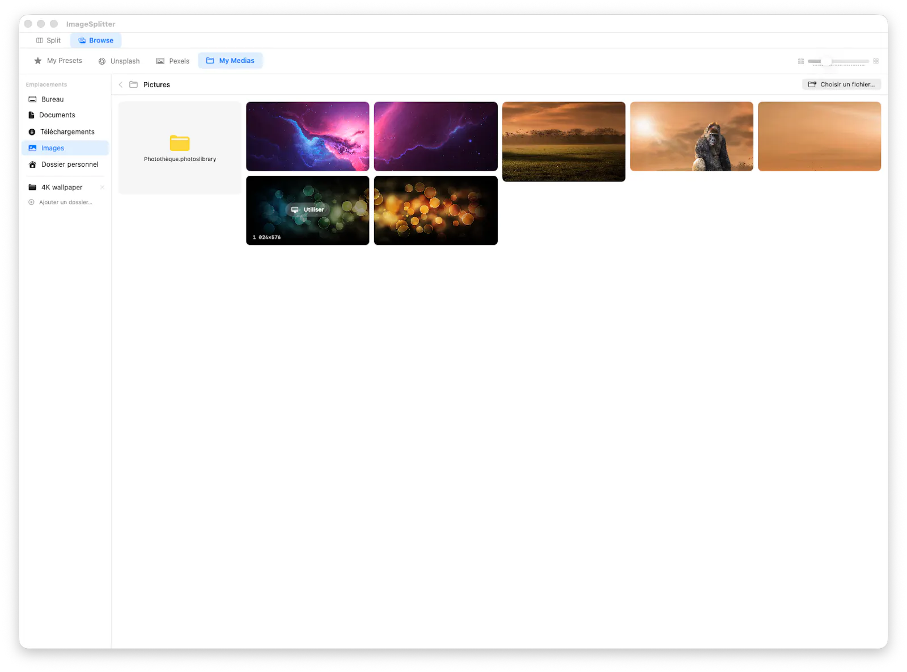Open the My Presets section

[58, 61]
